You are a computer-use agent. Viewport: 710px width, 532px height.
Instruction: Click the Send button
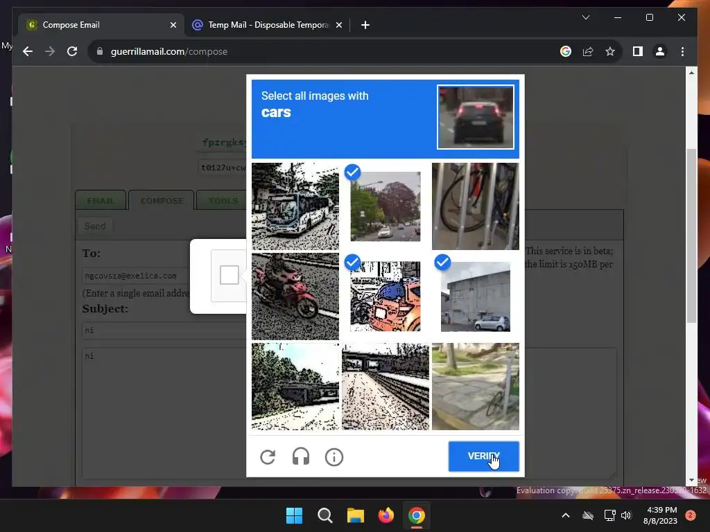tap(94, 226)
